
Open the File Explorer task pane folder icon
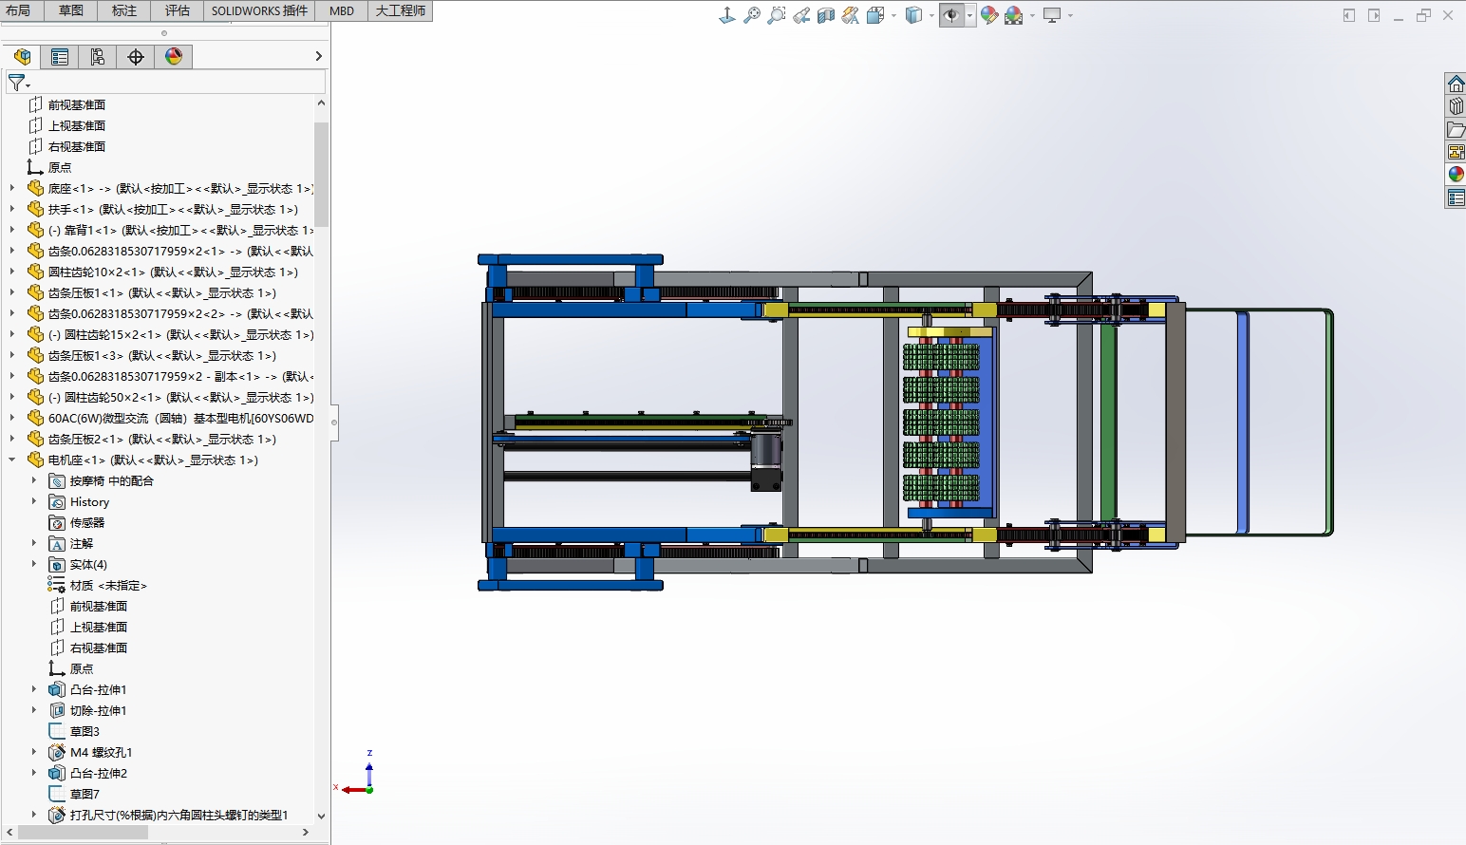click(x=1456, y=129)
